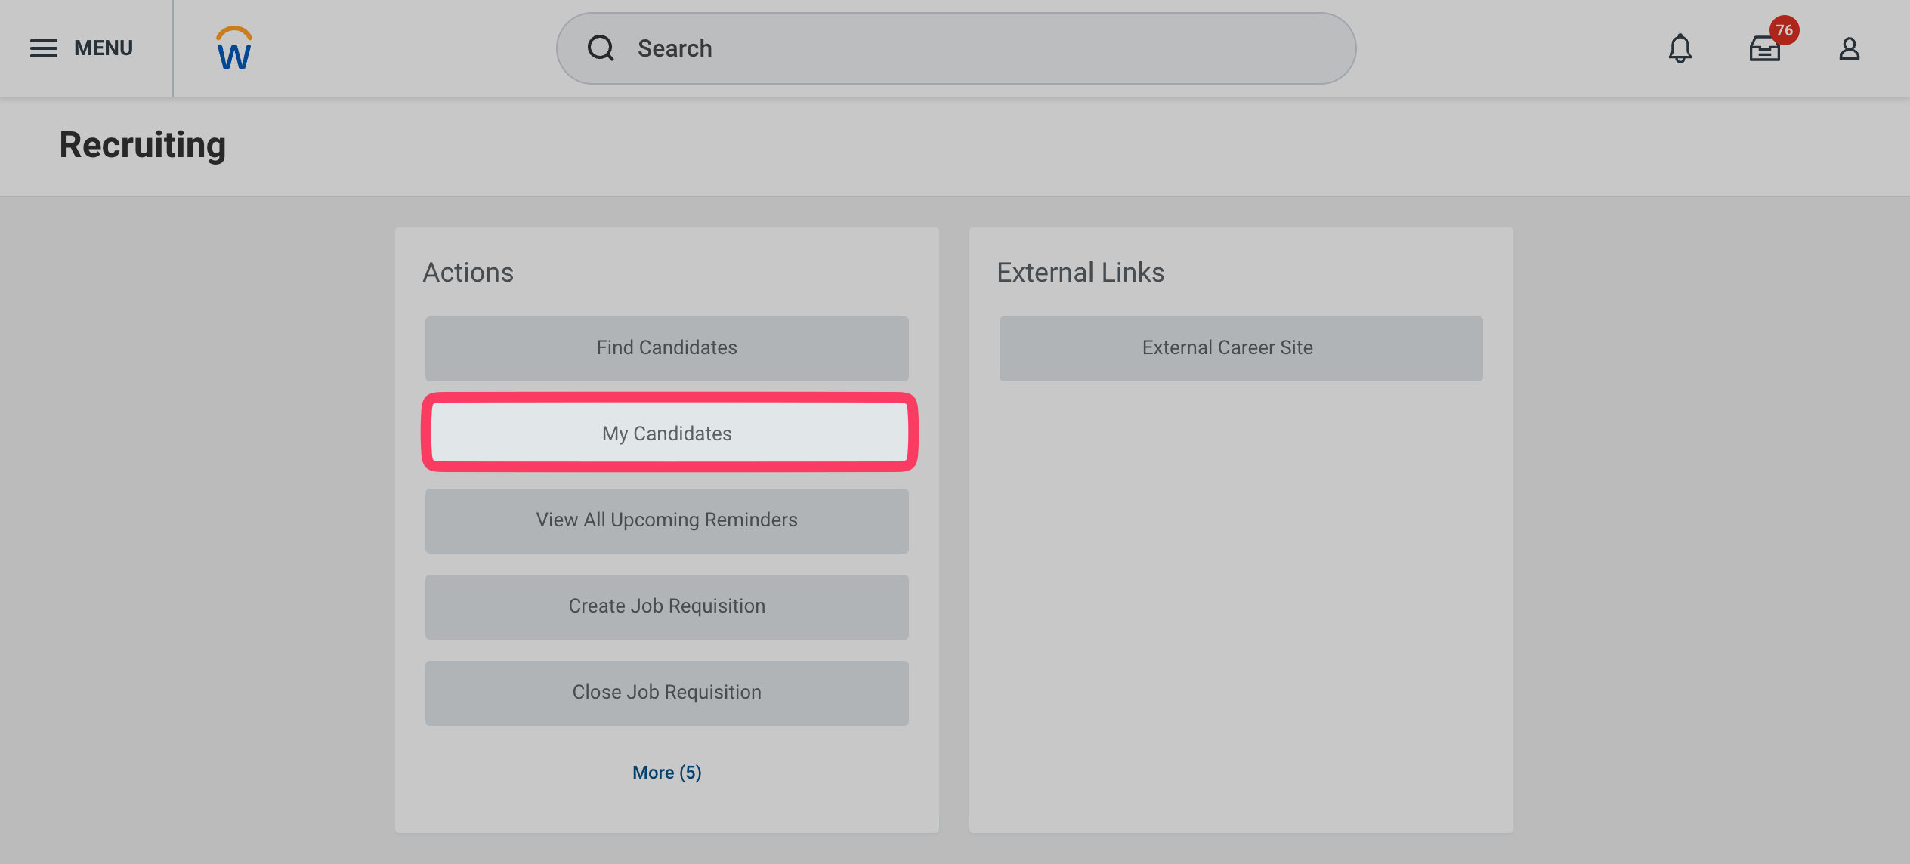Click the MENU text label
The width and height of the screenshot is (1910, 864).
tap(104, 48)
